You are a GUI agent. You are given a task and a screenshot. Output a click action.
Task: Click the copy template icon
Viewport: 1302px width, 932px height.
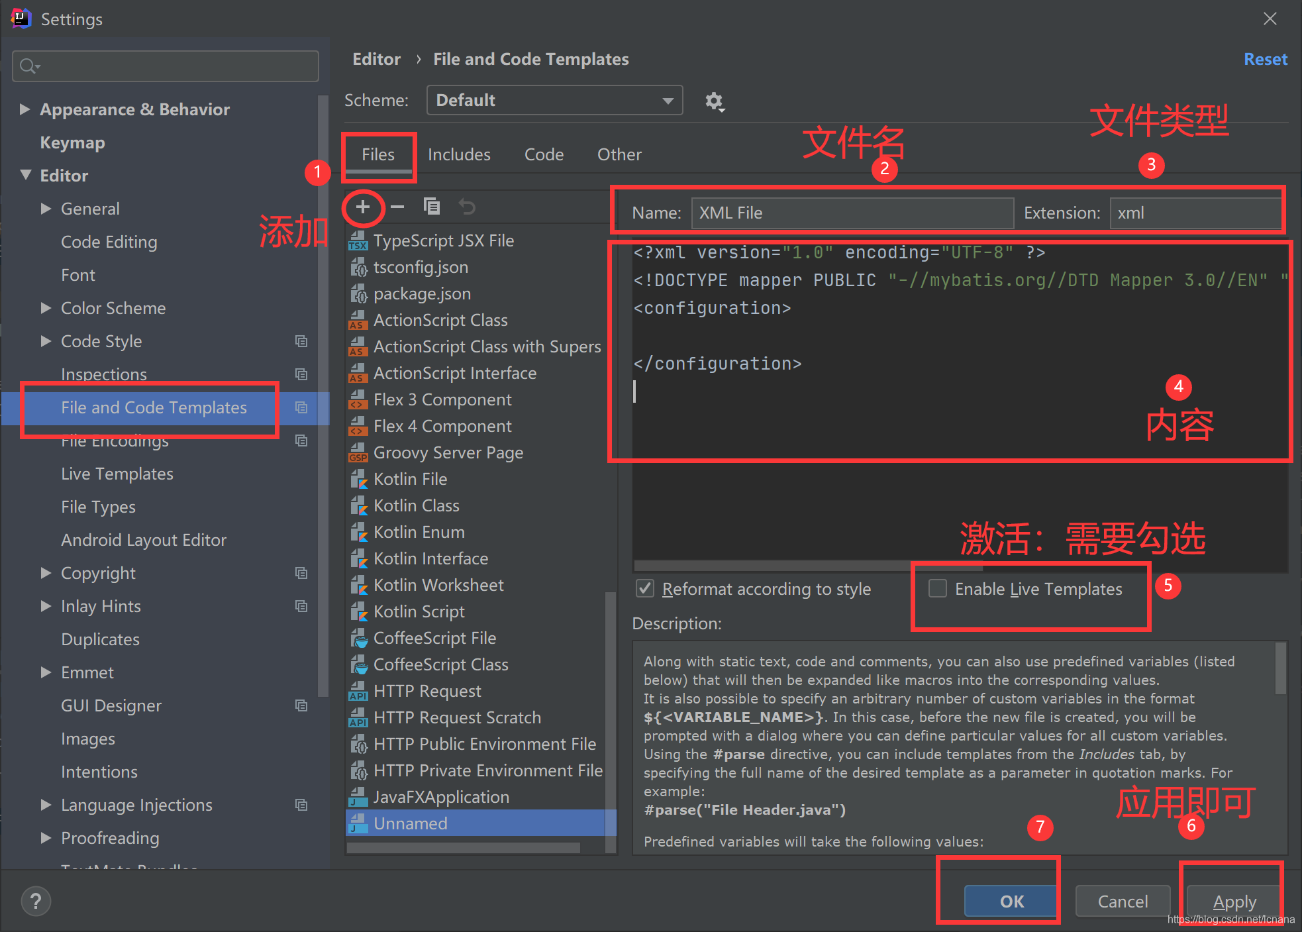432,207
